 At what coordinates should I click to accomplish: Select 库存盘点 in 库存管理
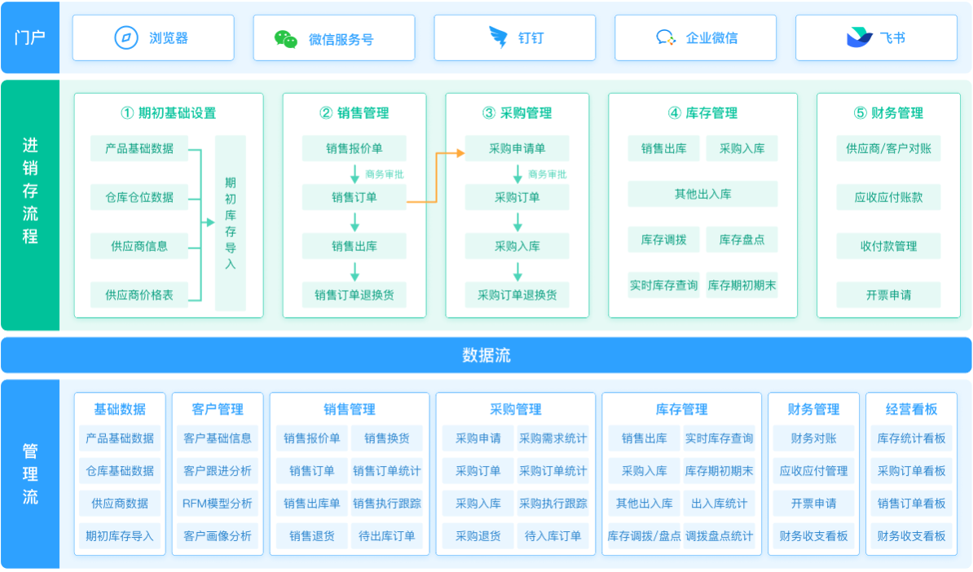tap(742, 240)
